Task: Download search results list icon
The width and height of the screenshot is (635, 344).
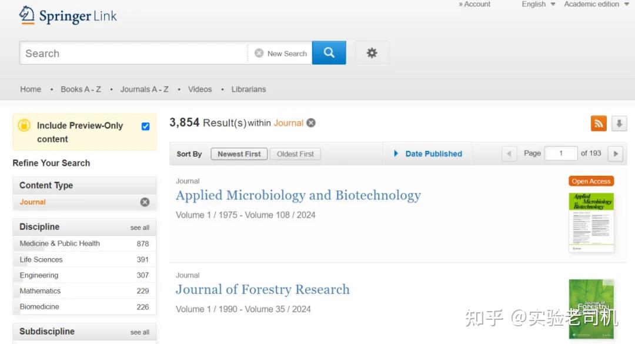Action: [x=619, y=123]
